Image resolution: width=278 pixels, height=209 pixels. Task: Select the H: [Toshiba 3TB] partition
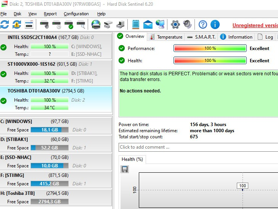click(56, 197)
